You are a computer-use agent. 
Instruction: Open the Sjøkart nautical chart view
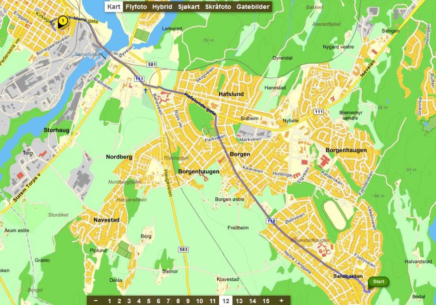189,7
